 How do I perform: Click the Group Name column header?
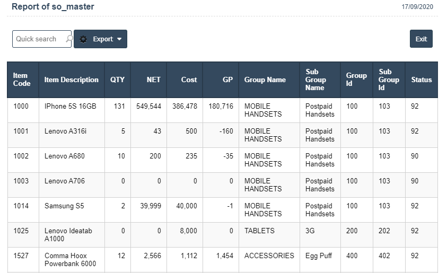pos(265,80)
